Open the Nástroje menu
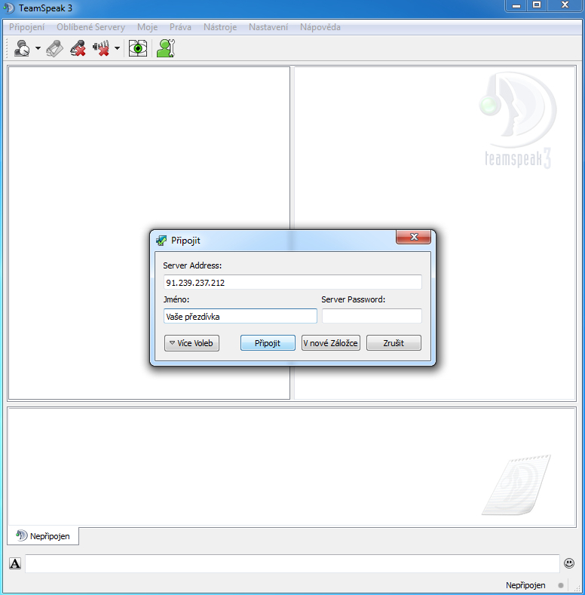Screen dimensions: 585x595 (220, 27)
